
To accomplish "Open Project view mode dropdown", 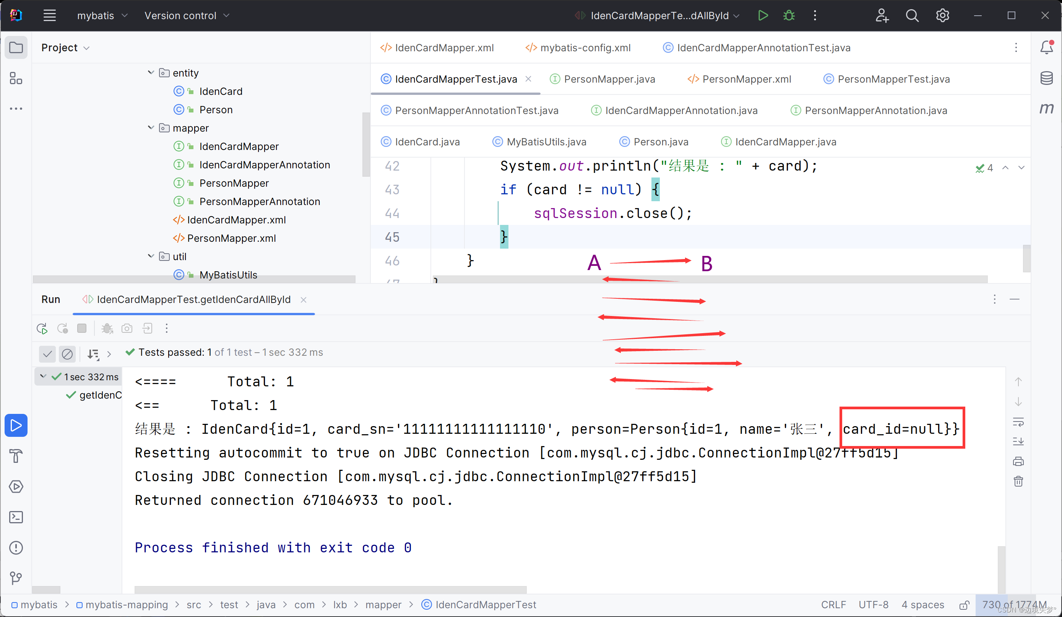I will (x=66, y=48).
